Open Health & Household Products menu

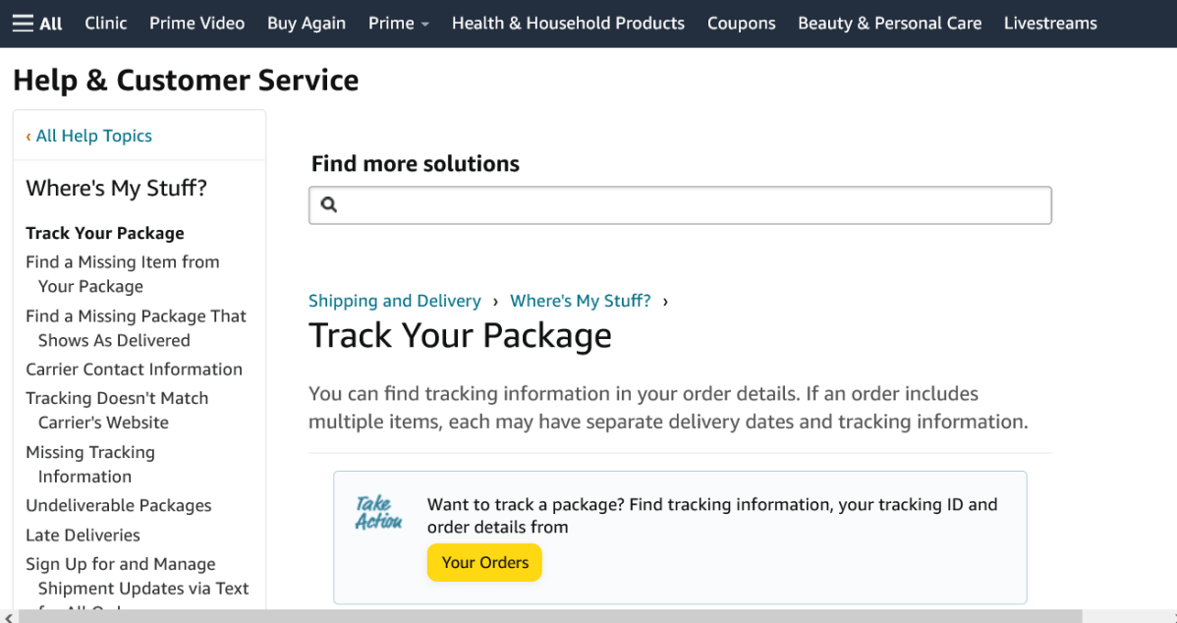(x=568, y=24)
